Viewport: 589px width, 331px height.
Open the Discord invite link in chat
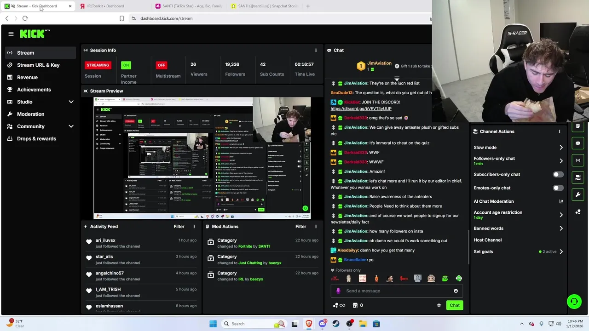361,108
